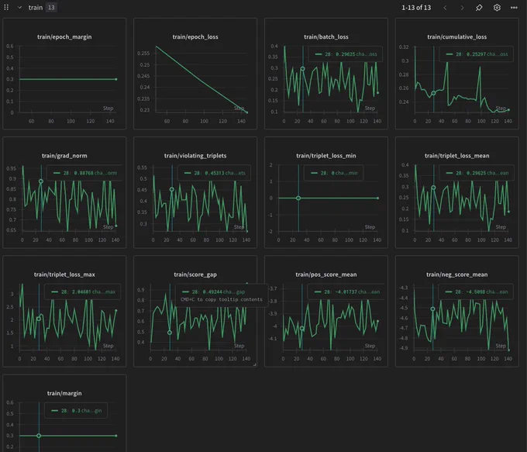Pin the train section
This screenshot has width=527, height=452.
coord(479,8)
